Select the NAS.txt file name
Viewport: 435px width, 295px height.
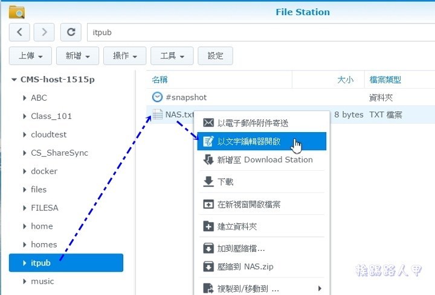[179, 115]
